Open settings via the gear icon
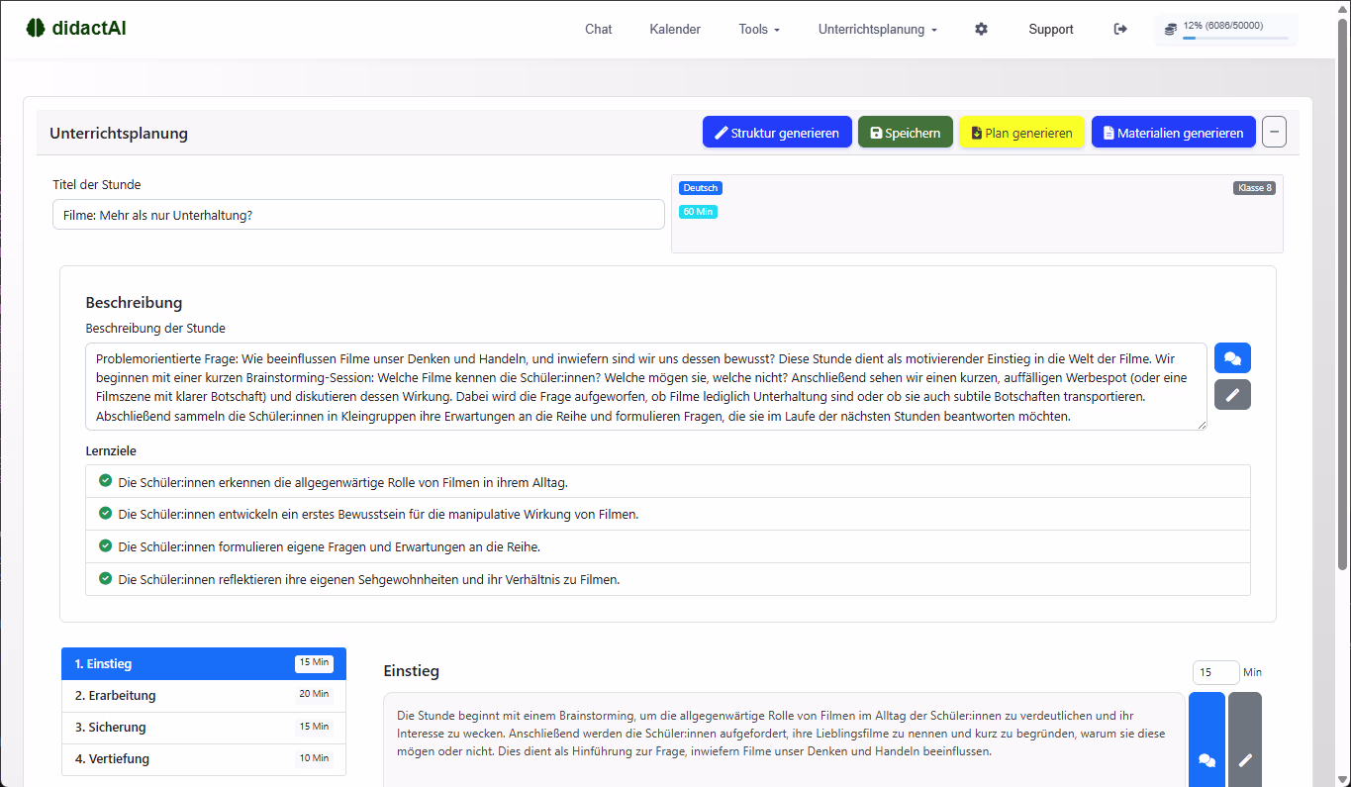 [981, 30]
